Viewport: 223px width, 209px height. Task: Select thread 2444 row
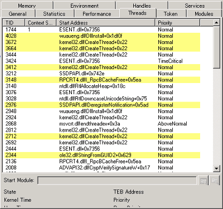tap(102, 149)
